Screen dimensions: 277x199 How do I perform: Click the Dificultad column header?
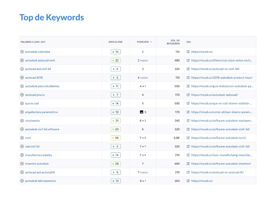click(115, 42)
